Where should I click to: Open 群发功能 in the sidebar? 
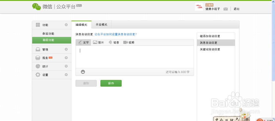48,34
